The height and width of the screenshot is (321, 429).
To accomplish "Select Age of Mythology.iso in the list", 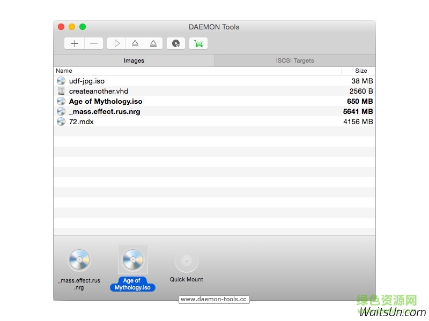I will pyautogui.click(x=106, y=101).
